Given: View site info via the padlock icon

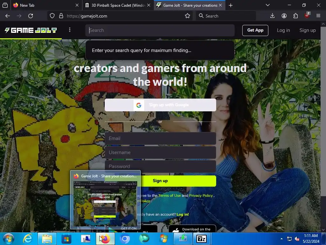Looking at the screenshot, I should 61,16.
